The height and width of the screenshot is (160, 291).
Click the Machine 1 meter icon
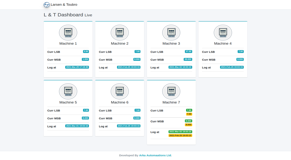68,33
